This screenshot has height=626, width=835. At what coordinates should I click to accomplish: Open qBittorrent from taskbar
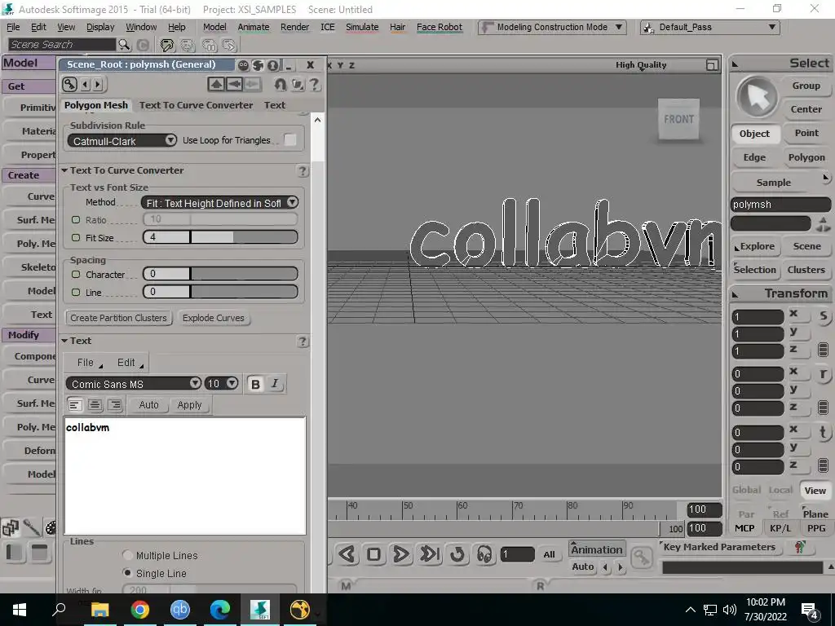click(180, 610)
